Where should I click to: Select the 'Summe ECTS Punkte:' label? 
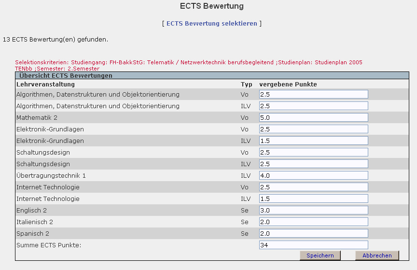(x=49, y=245)
